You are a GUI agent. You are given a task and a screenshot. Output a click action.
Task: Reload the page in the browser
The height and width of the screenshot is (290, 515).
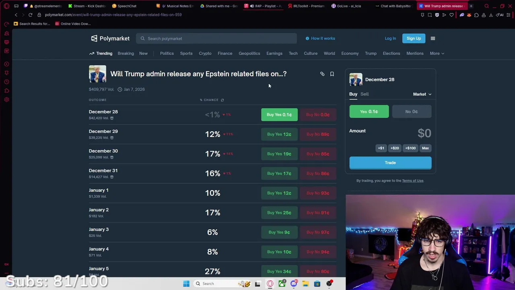[30, 15]
